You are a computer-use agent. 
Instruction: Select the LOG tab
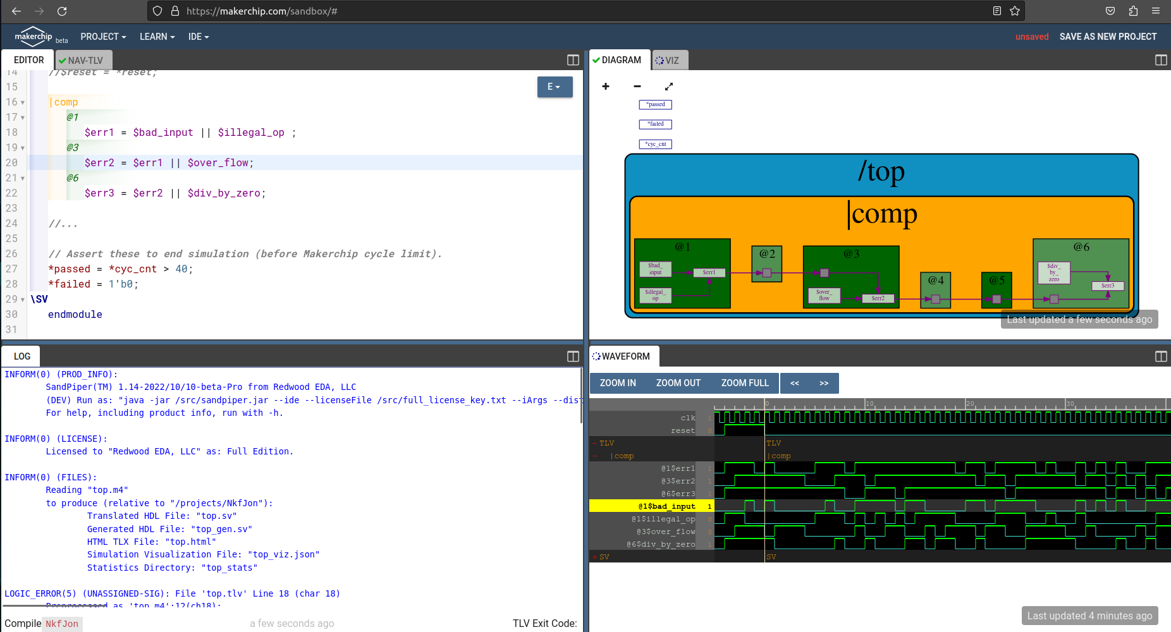point(22,356)
